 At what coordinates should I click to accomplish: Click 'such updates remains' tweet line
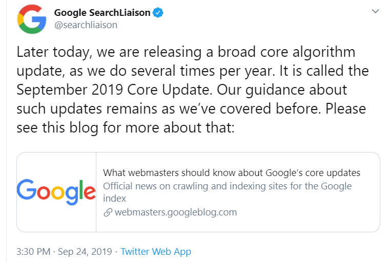pyautogui.click(x=87, y=108)
